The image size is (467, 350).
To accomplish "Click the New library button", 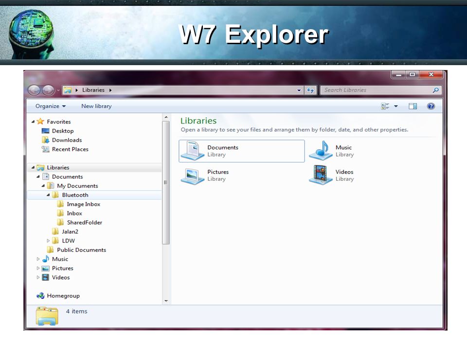I will pyautogui.click(x=96, y=106).
